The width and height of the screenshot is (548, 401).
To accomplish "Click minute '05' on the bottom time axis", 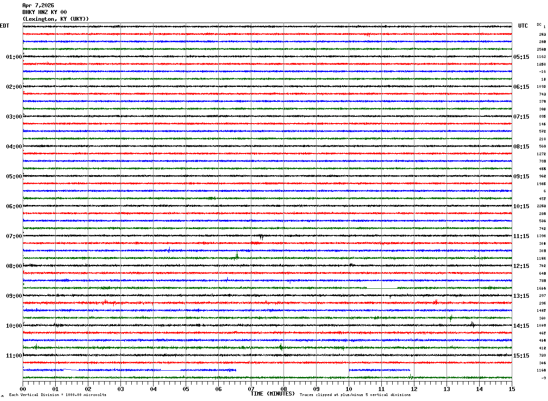I will pos(186,389).
